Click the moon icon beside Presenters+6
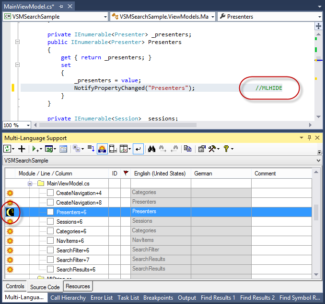The height and width of the screenshot is (304, 325). (x=9, y=212)
